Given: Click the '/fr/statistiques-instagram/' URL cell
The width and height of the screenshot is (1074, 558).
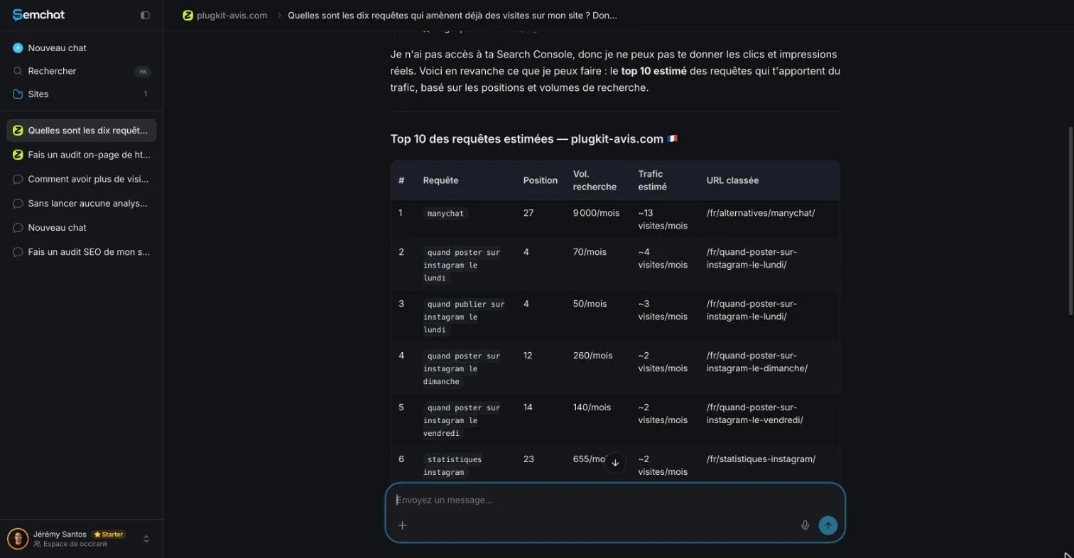Looking at the screenshot, I should (x=761, y=459).
